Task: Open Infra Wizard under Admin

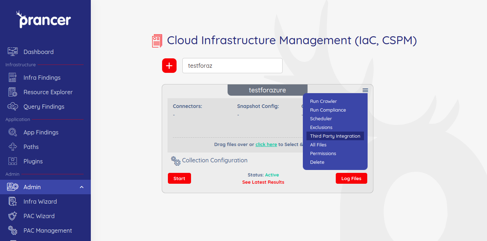Action: pyautogui.click(x=40, y=201)
